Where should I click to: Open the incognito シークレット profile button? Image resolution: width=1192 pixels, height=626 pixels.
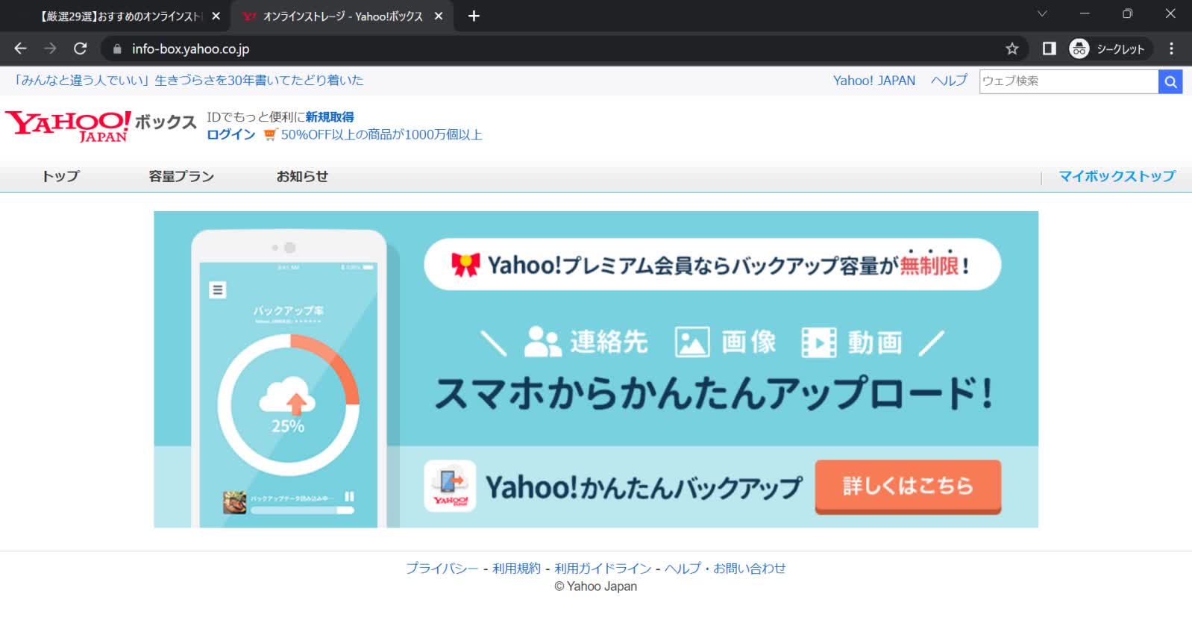1110,48
